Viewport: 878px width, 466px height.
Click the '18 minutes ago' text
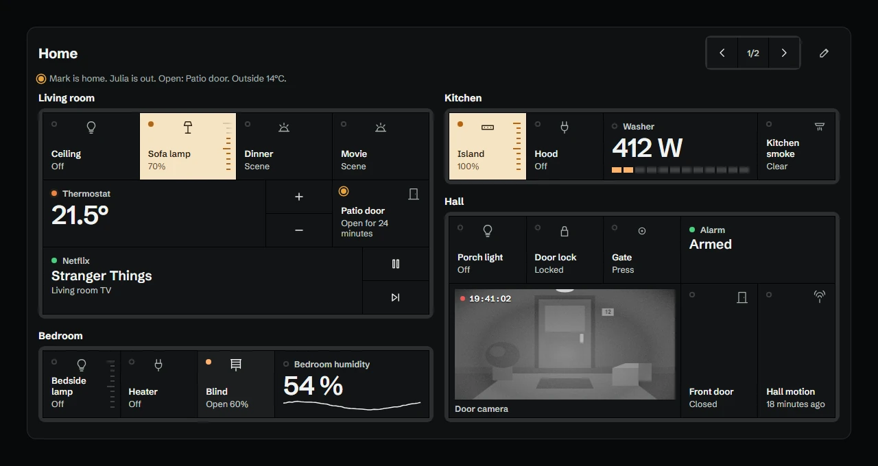point(796,404)
